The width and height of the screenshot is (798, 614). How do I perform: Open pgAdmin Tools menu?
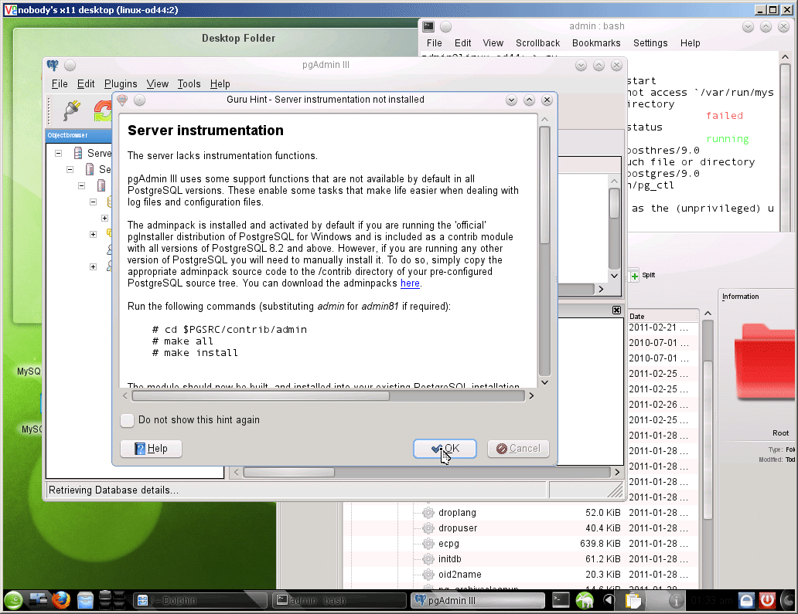pyautogui.click(x=189, y=84)
